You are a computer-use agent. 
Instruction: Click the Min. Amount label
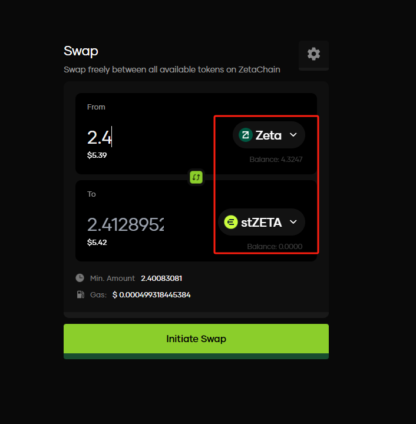[x=113, y=278]
